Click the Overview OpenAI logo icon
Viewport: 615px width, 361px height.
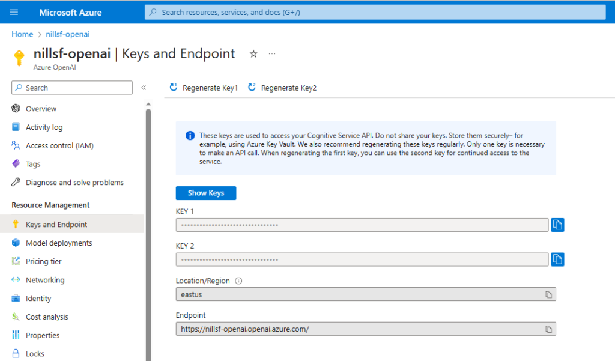[16, 108]
